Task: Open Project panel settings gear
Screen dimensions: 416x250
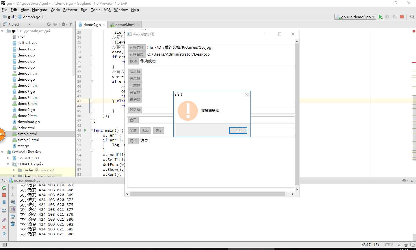Action: (64, 24)
